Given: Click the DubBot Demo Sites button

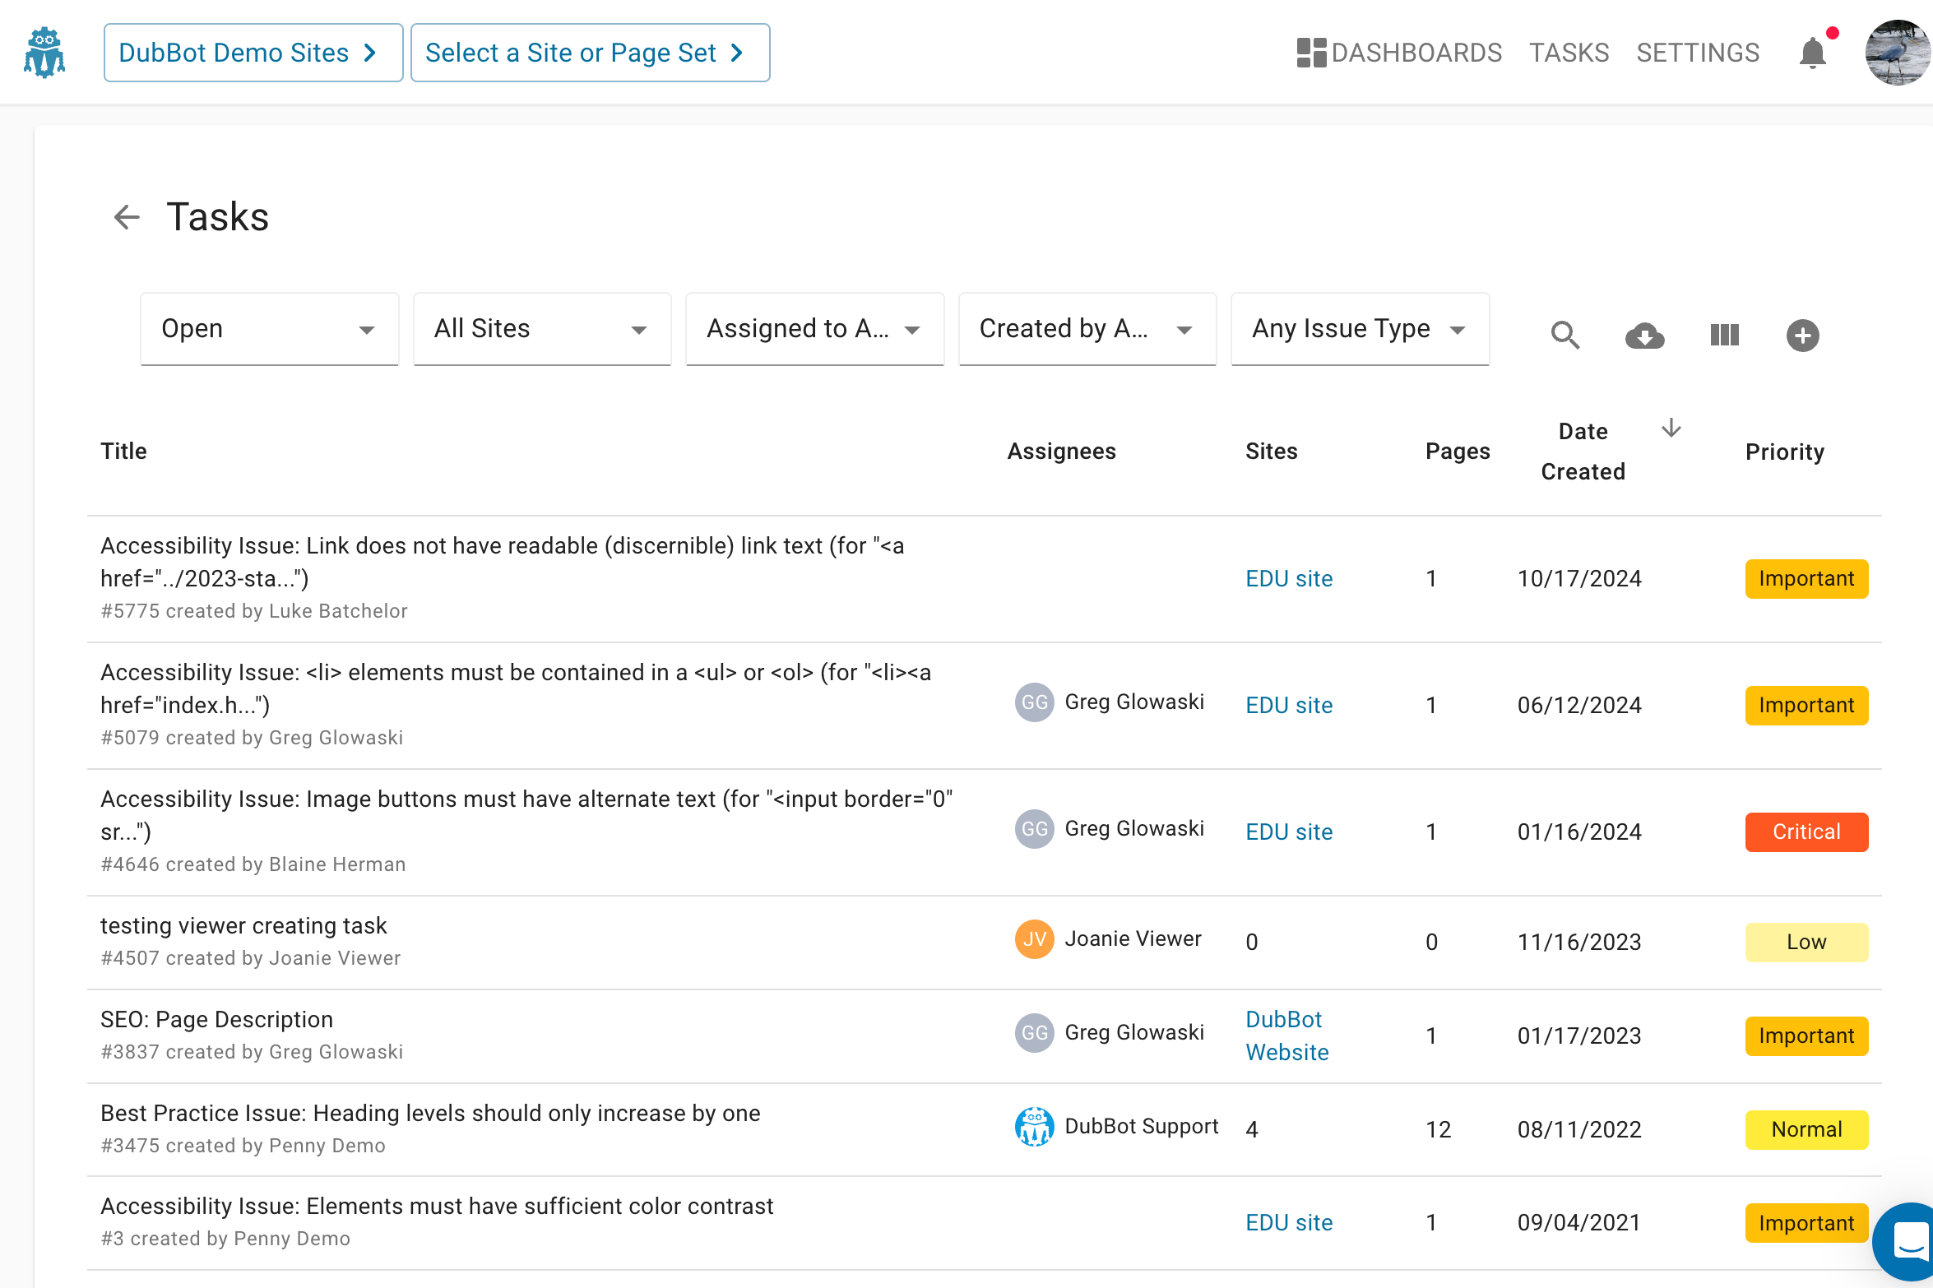Looking at the screenshot, I should click(253, 53).
